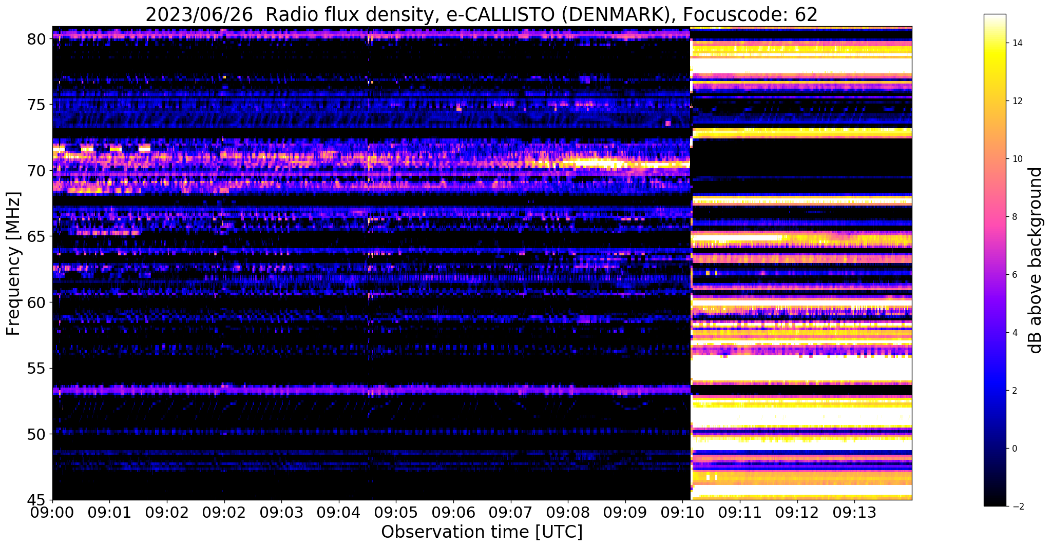
Task: Click the 75 MHz tick label
Action: click(x=37, y=105)
